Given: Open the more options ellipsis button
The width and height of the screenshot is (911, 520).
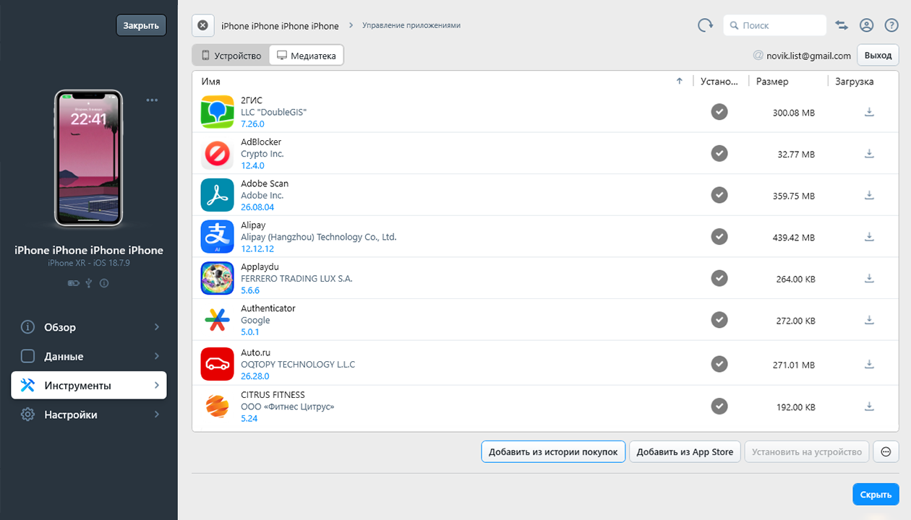Looking at the screenshot, I should pos(886,452).
